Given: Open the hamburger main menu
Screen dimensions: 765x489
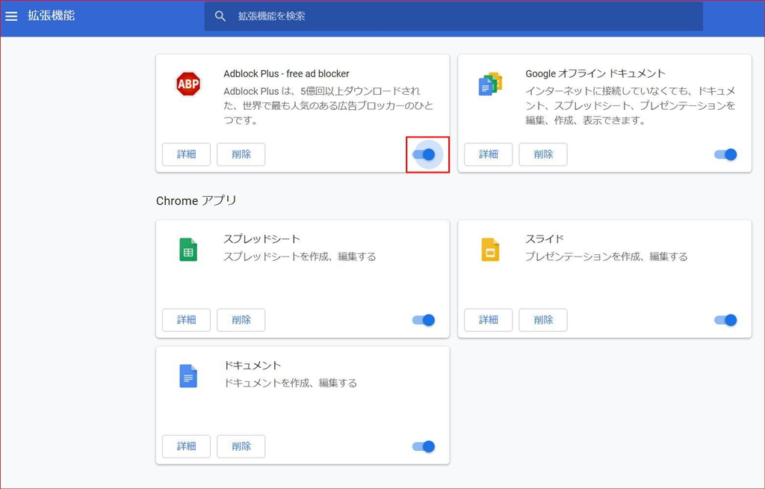Looking at the screenshot, I should click(x=11, y=16).
